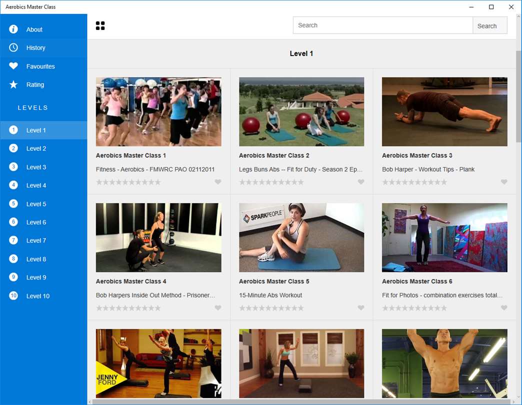This screenshot has height=405, width=522.
Task: Open Aerobics Master Class 5 title
Action: tap(274, 281)
